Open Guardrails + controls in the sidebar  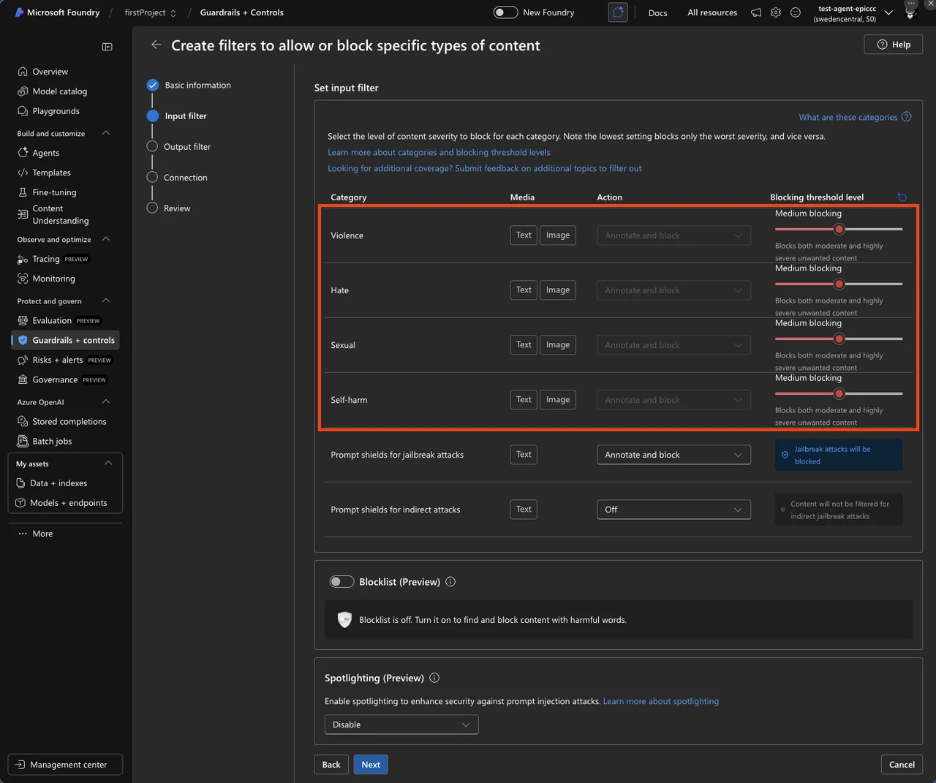(x=66, y=340)
